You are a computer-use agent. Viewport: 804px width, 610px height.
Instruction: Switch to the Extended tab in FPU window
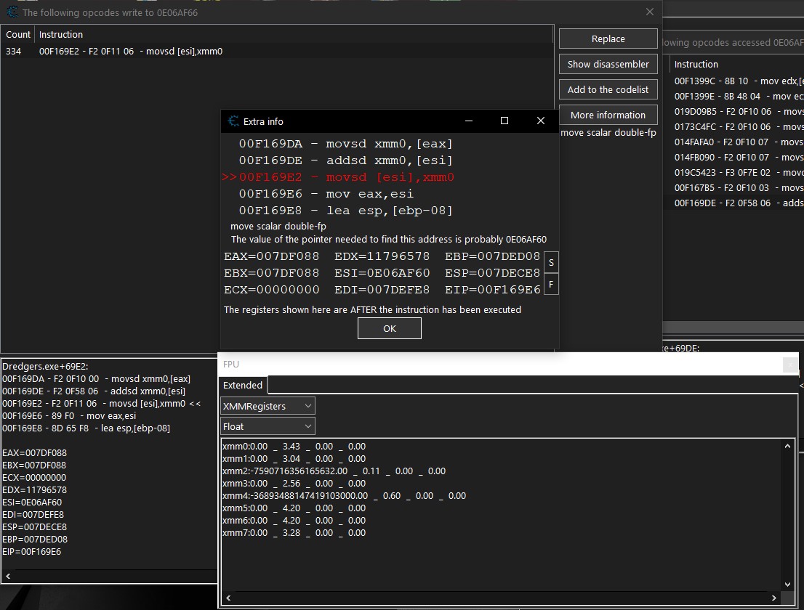[x=243, y=385]
